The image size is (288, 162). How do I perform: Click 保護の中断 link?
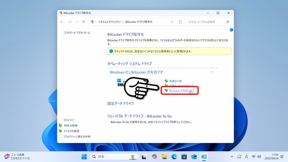click(176, 81)
